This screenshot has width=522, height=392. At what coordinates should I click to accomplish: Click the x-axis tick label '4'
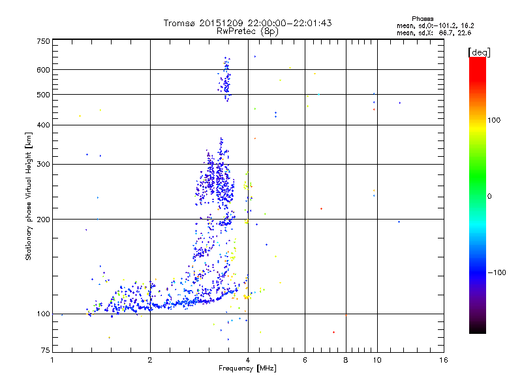click(x=248, y=360)
